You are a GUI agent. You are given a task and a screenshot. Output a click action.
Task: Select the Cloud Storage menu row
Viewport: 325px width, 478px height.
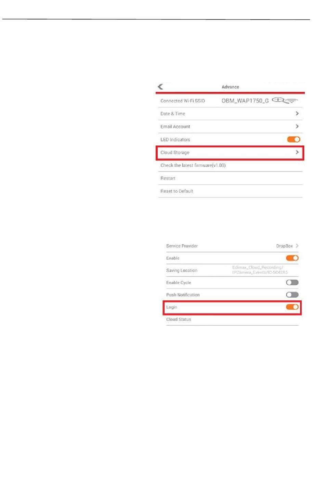230,153
